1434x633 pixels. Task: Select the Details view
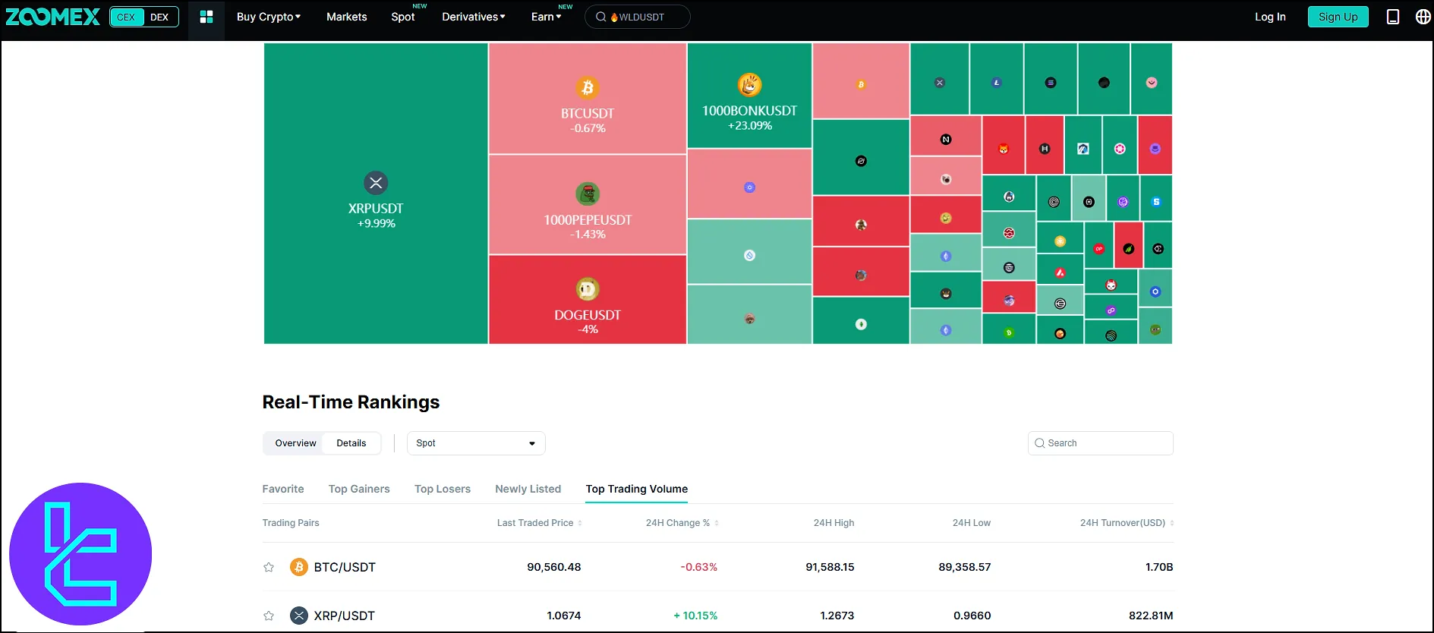pos(351,443)
